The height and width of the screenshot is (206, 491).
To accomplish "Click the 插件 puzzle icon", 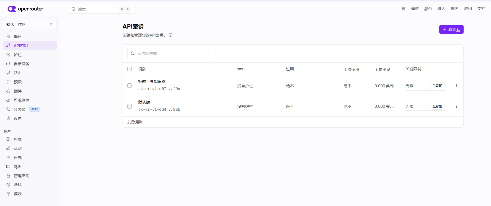I will tap(8, 91).
